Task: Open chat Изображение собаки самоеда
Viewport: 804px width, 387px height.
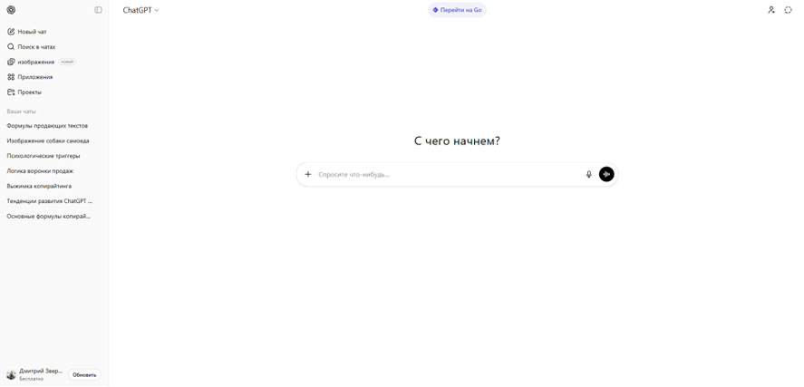Action: click(48, 141)
